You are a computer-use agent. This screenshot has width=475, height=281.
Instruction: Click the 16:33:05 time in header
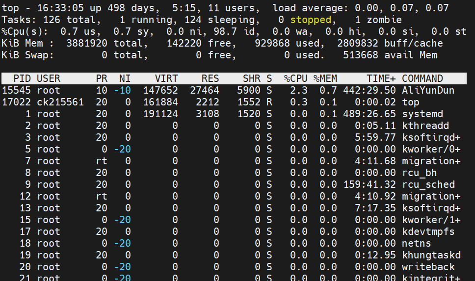tap(60, 8)
